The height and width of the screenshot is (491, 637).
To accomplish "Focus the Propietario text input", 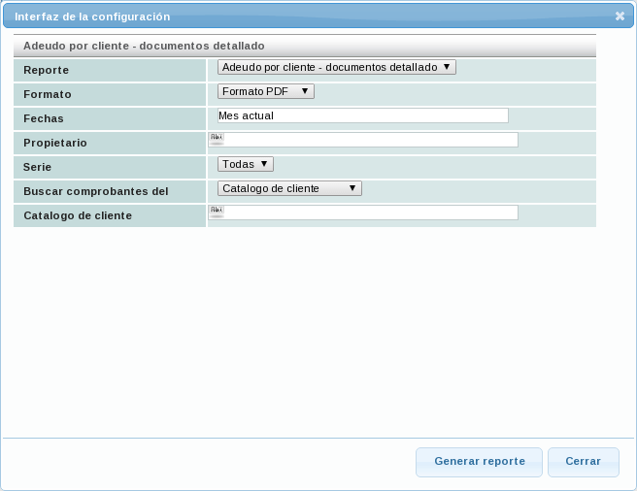I will tap(369, 140).
